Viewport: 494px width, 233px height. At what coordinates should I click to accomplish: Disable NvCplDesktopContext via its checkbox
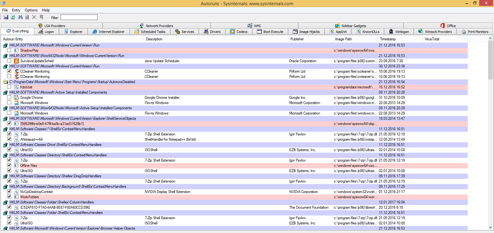tap(9, 192)
